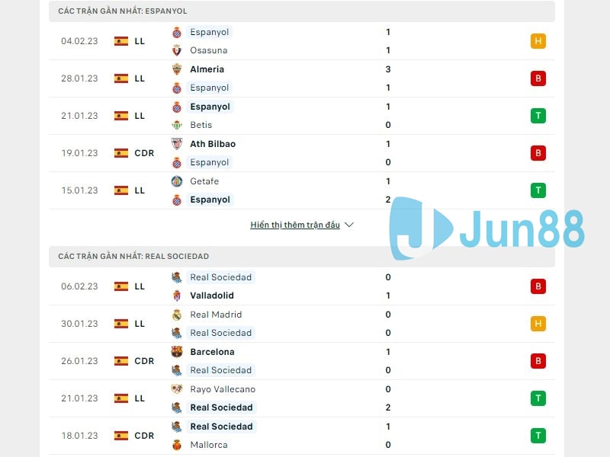Click the Osasuna team logo

175,50
